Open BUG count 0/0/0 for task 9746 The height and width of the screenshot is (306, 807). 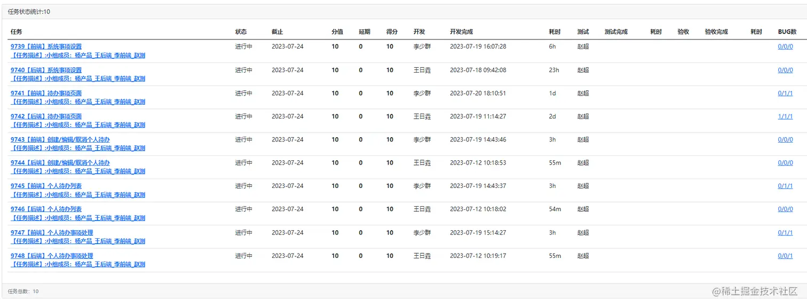(785, 209)
